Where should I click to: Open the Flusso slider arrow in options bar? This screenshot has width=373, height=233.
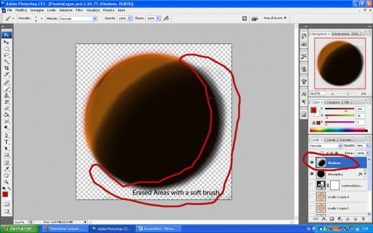pyautogui.click(x=158, y=18)
